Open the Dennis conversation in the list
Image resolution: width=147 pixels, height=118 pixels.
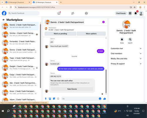pos(20,26)
